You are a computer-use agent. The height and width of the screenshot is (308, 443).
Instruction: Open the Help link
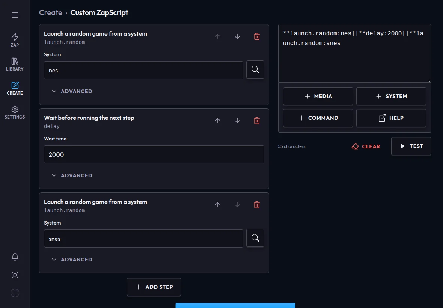pos(391,118)
